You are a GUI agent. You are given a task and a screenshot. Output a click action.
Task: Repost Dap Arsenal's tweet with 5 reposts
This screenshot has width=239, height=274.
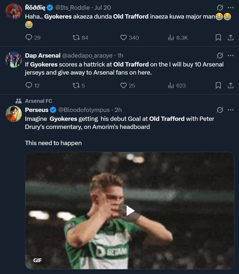point(76,86)
